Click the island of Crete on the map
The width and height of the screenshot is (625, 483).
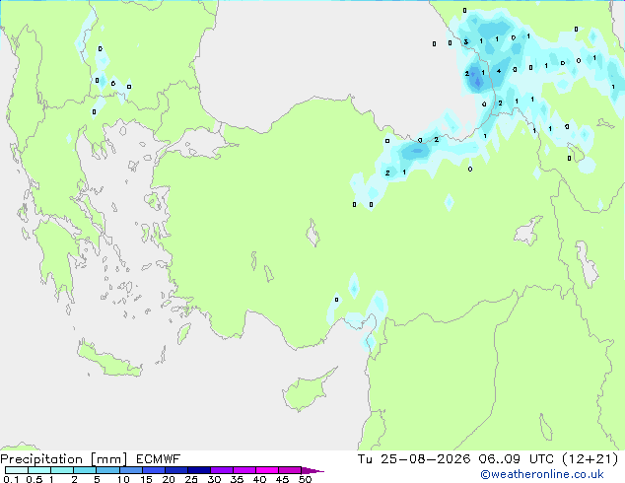(108, 360)
